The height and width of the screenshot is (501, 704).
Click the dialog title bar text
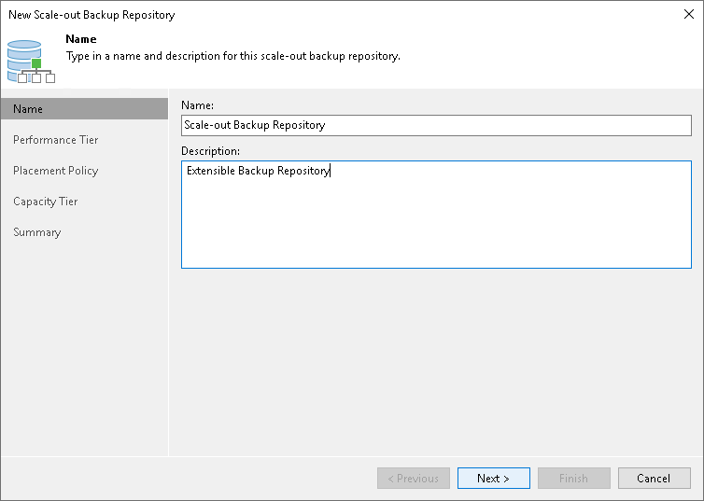92,15
